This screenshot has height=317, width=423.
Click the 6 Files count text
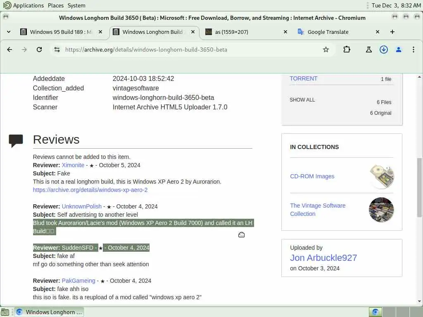[384, 102]
